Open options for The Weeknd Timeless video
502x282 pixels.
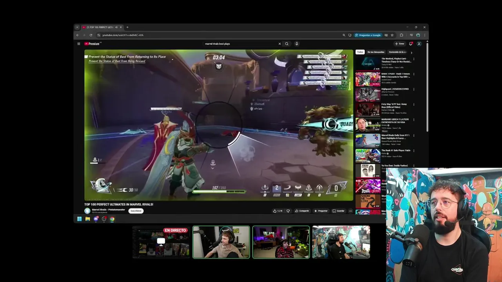[413, 59]
